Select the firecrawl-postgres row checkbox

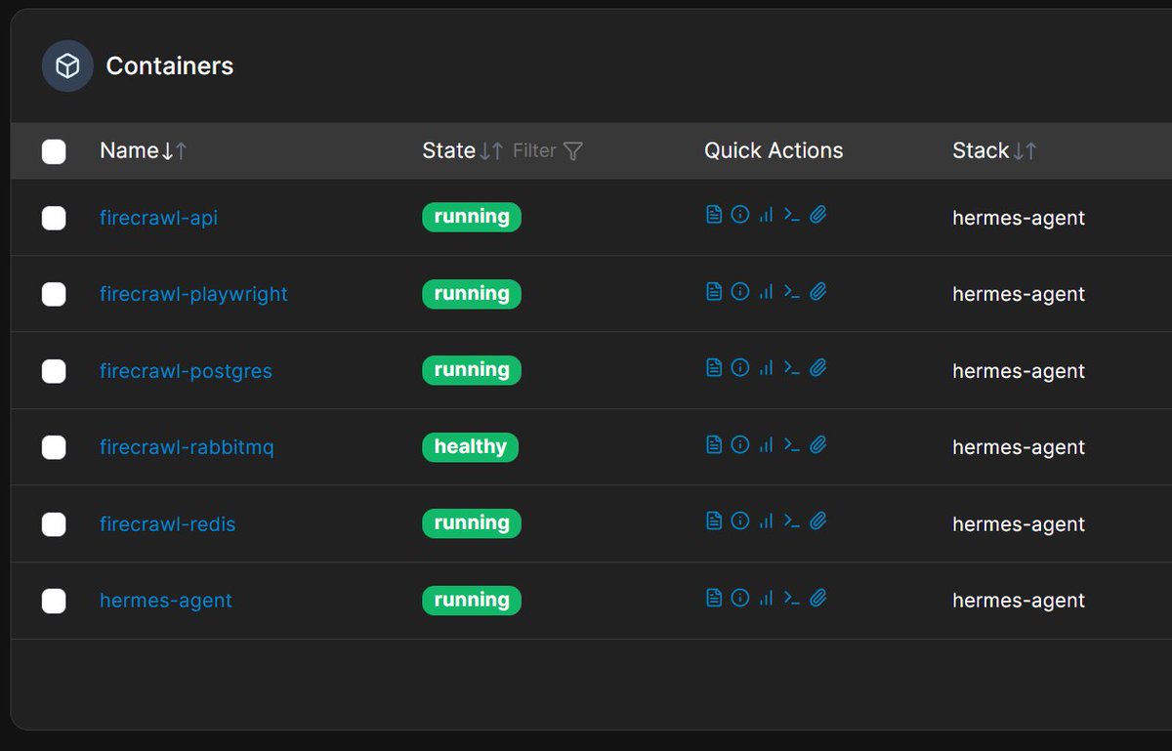pos(54,371)
